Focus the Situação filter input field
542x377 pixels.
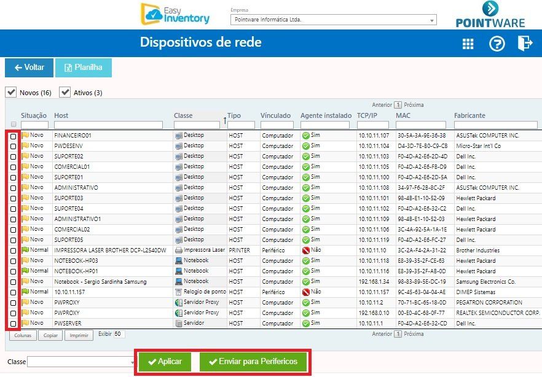34,125
